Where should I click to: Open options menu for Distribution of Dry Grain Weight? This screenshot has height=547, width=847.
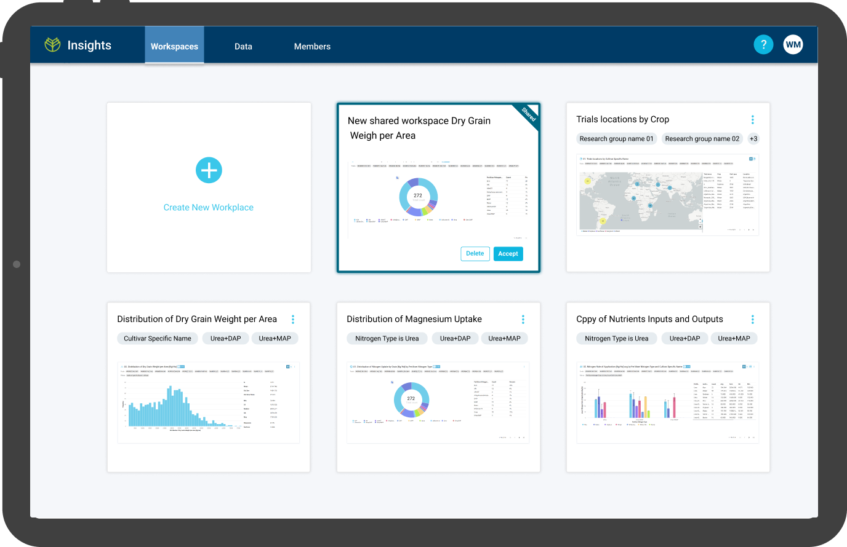pos(293,320)
